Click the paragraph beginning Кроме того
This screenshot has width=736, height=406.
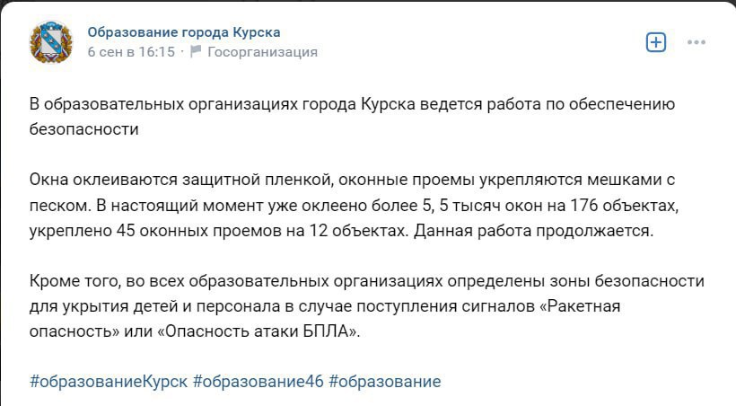click(x=367, y=306)
